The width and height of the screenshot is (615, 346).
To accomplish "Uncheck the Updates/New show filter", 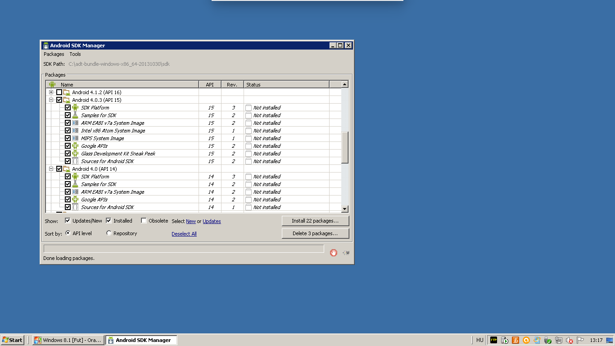I will click(68, 221).
